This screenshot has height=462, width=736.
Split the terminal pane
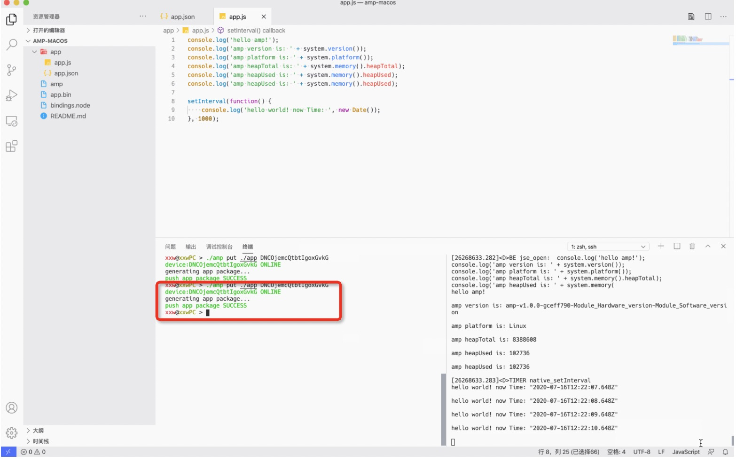[676, 246]
